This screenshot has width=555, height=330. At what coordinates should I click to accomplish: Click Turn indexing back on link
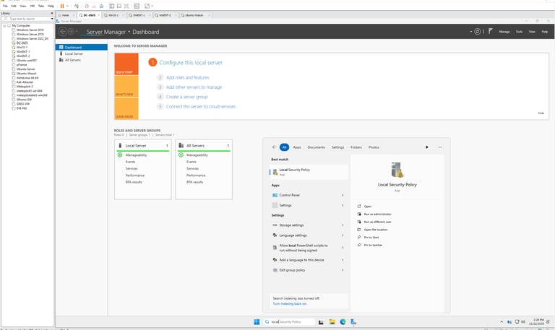pos(290,303)
